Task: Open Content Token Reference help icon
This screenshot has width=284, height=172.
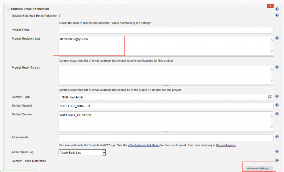Action: (x=277, y=161)
